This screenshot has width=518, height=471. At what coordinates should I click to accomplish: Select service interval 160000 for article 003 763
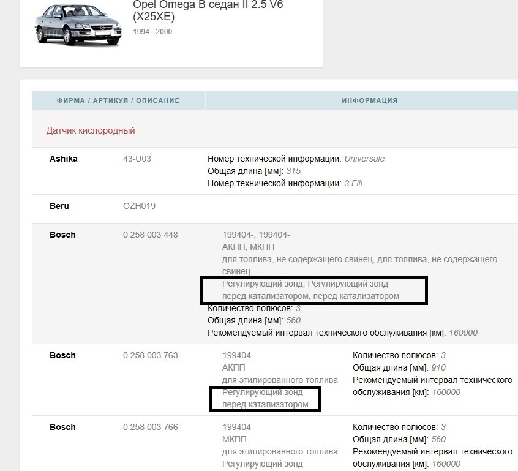click(x=446, y=392)
